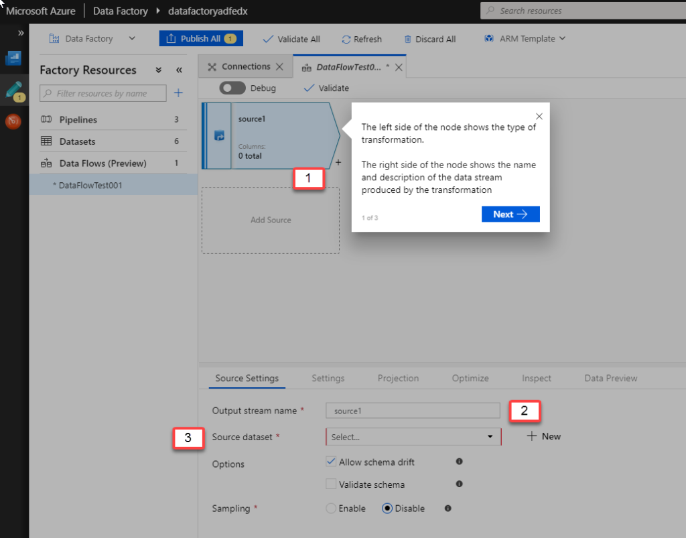This screenshot has width=686, height=538.
Task: Open the Settings tab
Action: [328, 379]
